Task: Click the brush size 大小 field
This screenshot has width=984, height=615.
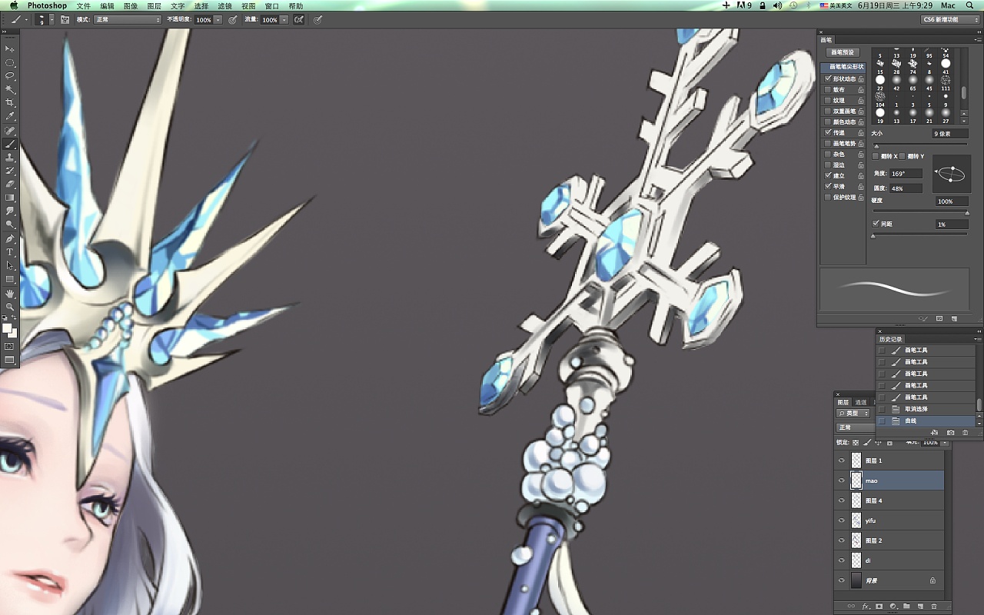Action: coord(949,134)
